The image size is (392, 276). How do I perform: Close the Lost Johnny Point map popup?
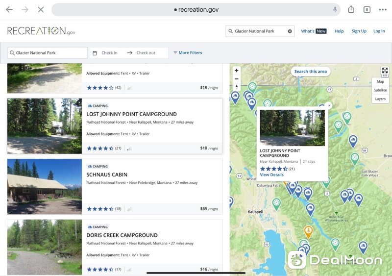329,105
